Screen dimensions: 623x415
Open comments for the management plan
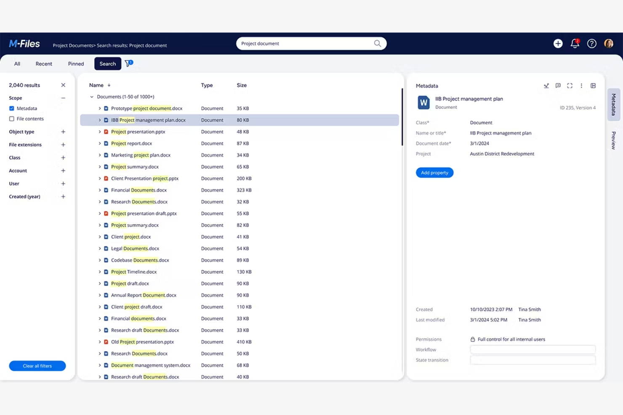[558, 85]
